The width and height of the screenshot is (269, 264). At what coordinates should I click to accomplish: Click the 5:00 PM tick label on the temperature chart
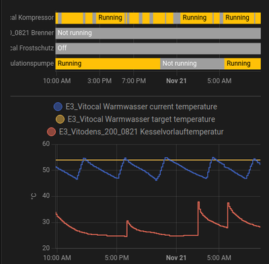click(117, 258)
